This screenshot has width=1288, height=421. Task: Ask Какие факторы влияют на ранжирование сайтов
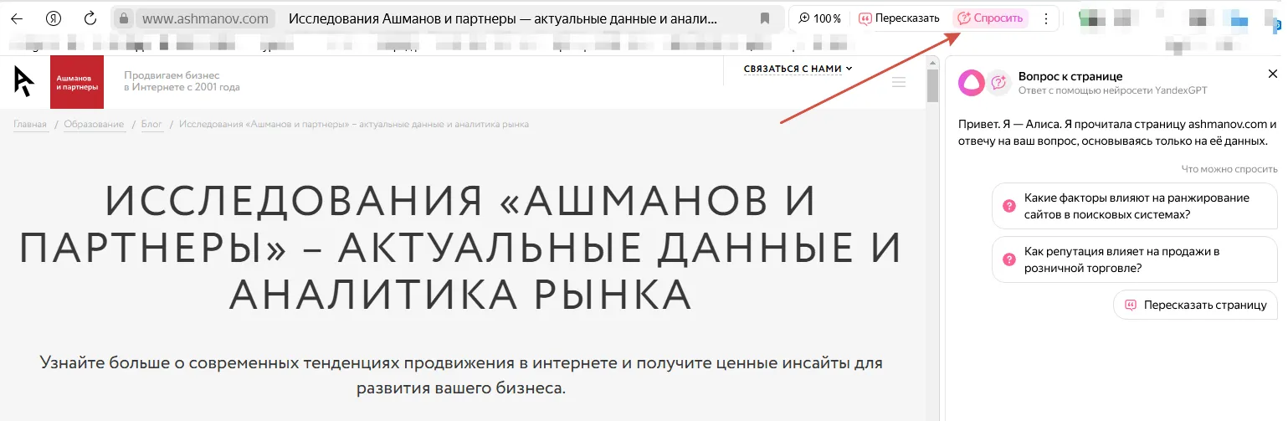click(x=1135, y=206)
